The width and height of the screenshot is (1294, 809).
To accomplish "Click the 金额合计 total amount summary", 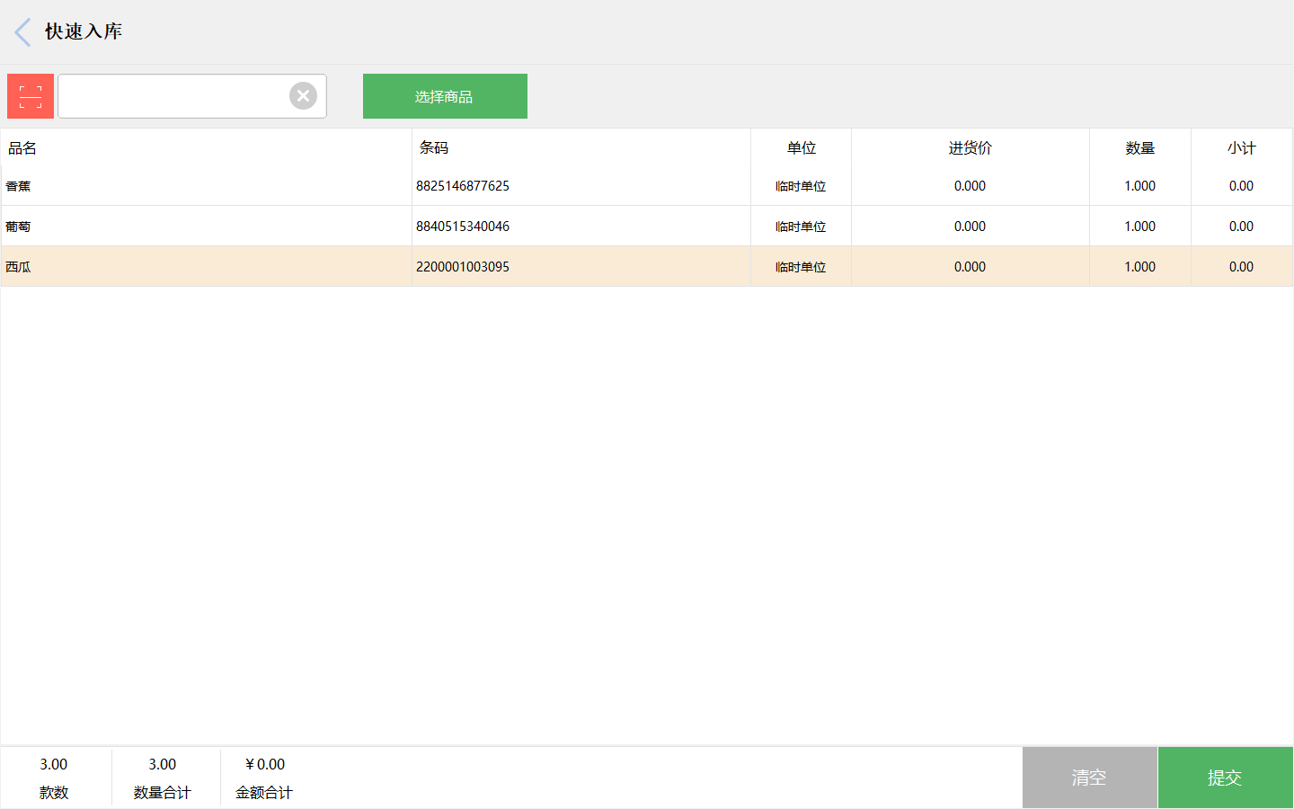I will pos(264,778).
